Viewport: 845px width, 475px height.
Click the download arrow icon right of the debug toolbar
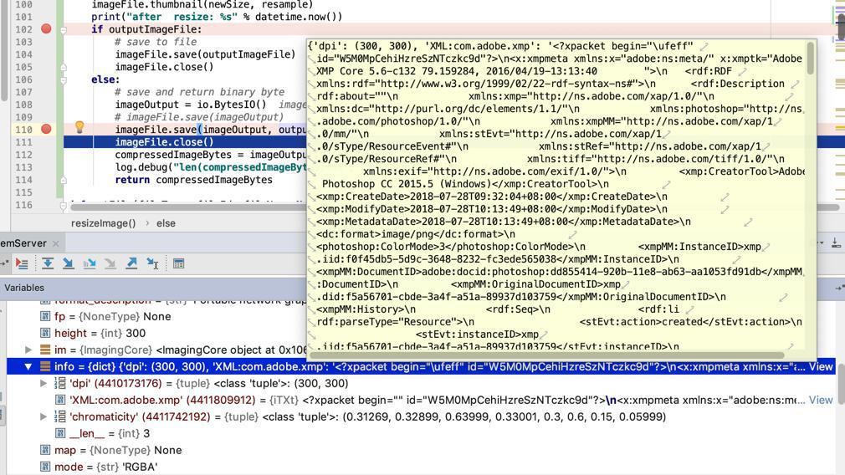point(836,243)
